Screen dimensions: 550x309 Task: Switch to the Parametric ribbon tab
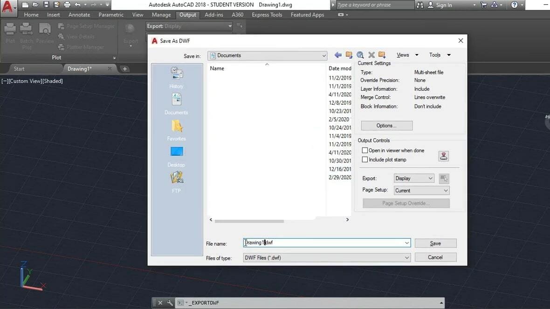point(111,15)
